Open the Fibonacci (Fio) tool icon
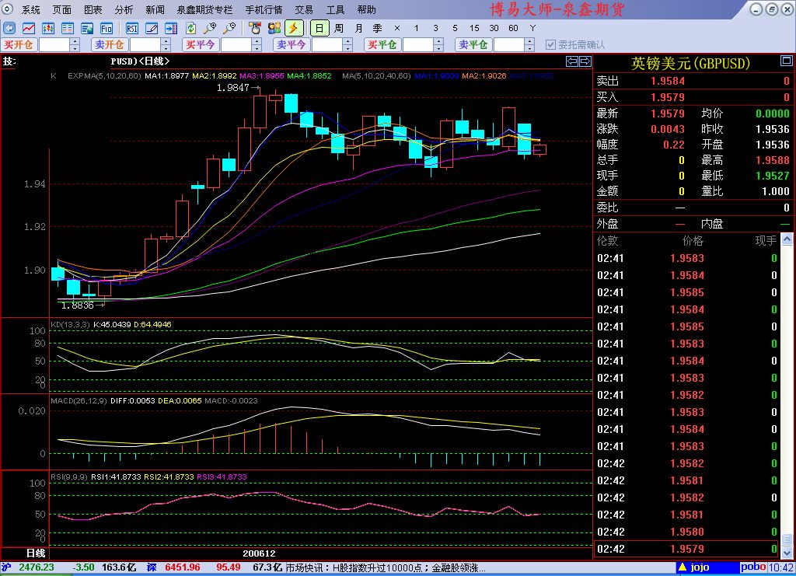The height and width of the screenshot is (576, 796). point(106,28)
